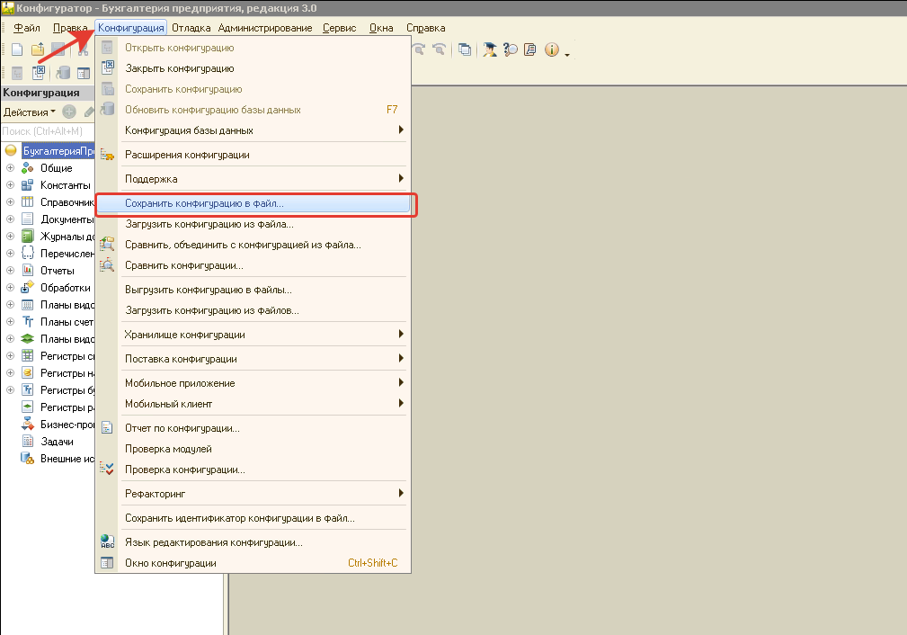This screenshot has width=907, height=635.
Task: Choose Сохранить конфигурацию в файл
Action: (253, 203)
